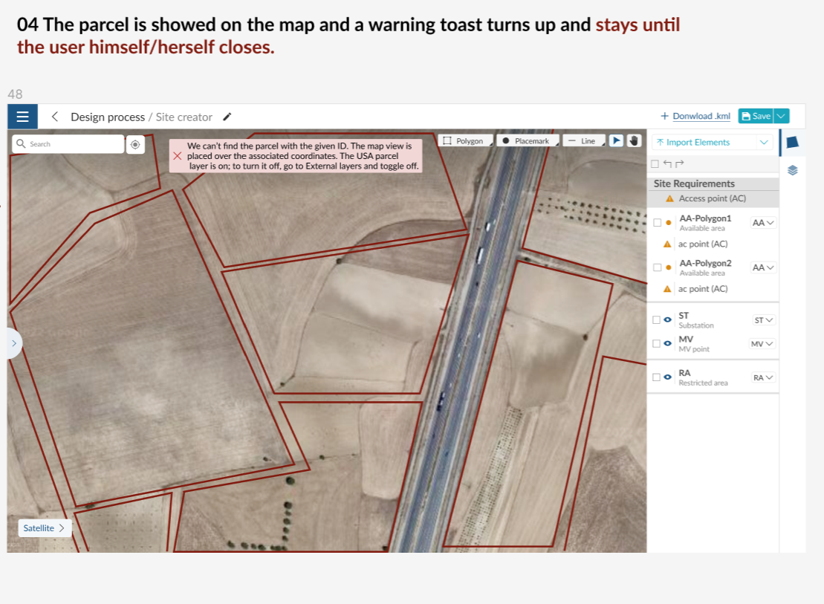Image resolution: width=824 pixels, height=604 pixels.
Task: Select the Line drawing tool
Action: [584, 141]
